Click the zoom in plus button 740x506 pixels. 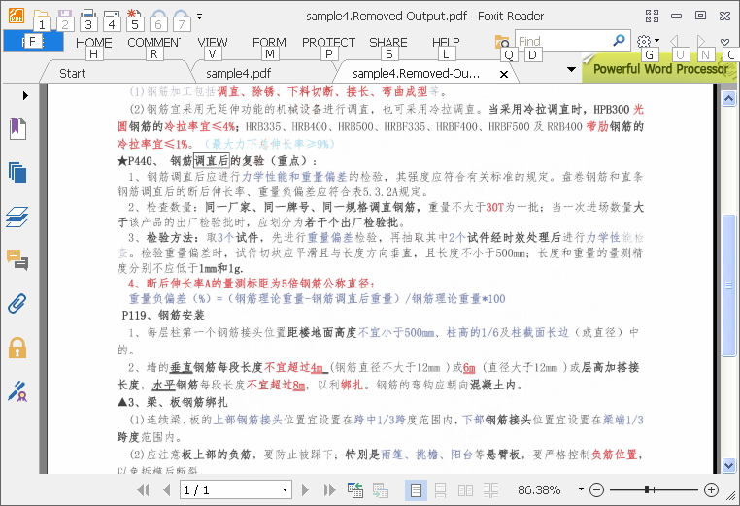point(711,490)
